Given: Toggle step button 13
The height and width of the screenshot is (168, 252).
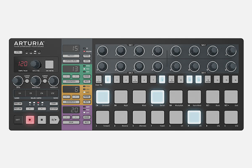Looking at the screenshot, I should tap(208, 79).
